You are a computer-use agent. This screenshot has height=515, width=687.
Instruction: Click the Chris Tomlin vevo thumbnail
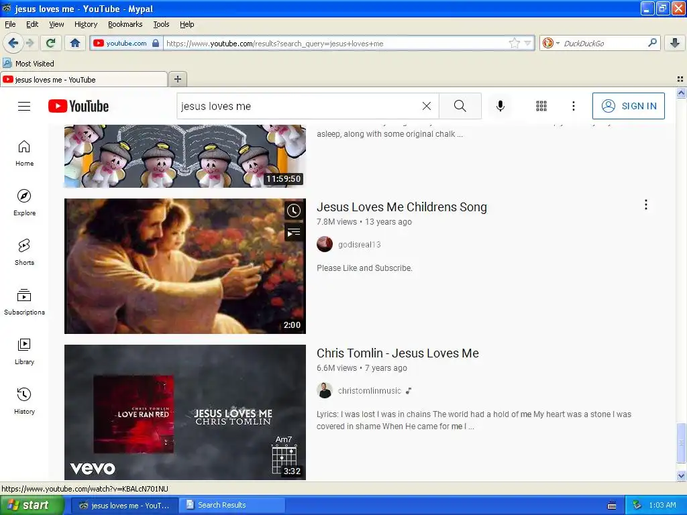(185, 412)
